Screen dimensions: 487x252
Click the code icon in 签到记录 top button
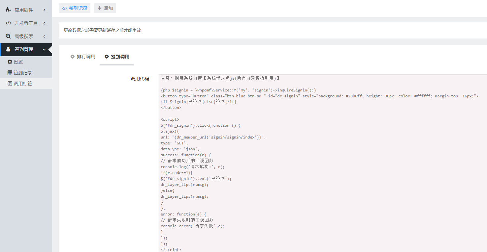tap(65, 8)
